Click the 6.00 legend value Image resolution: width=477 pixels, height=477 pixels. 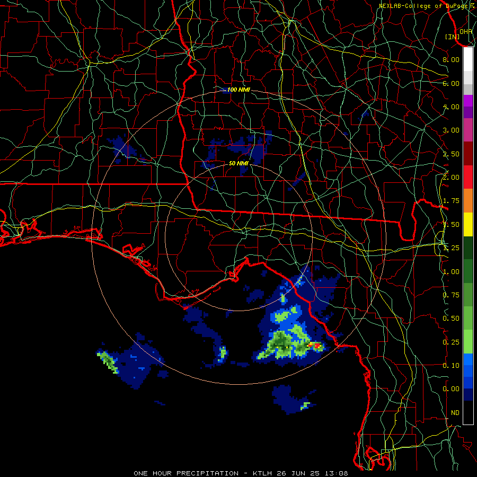coord(451,83)
